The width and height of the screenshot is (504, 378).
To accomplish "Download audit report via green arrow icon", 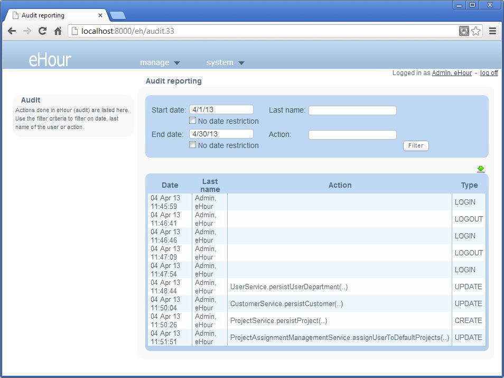I will 481,169.
